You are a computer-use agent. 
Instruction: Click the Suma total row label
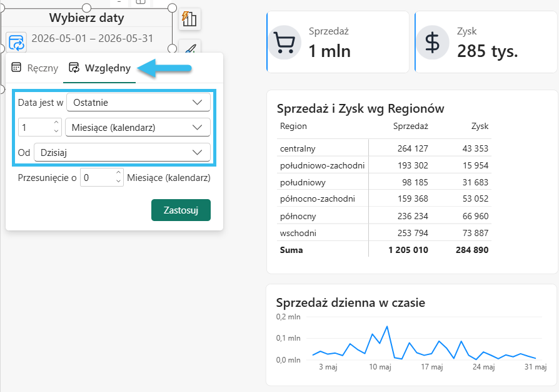[x=291, y=250]
